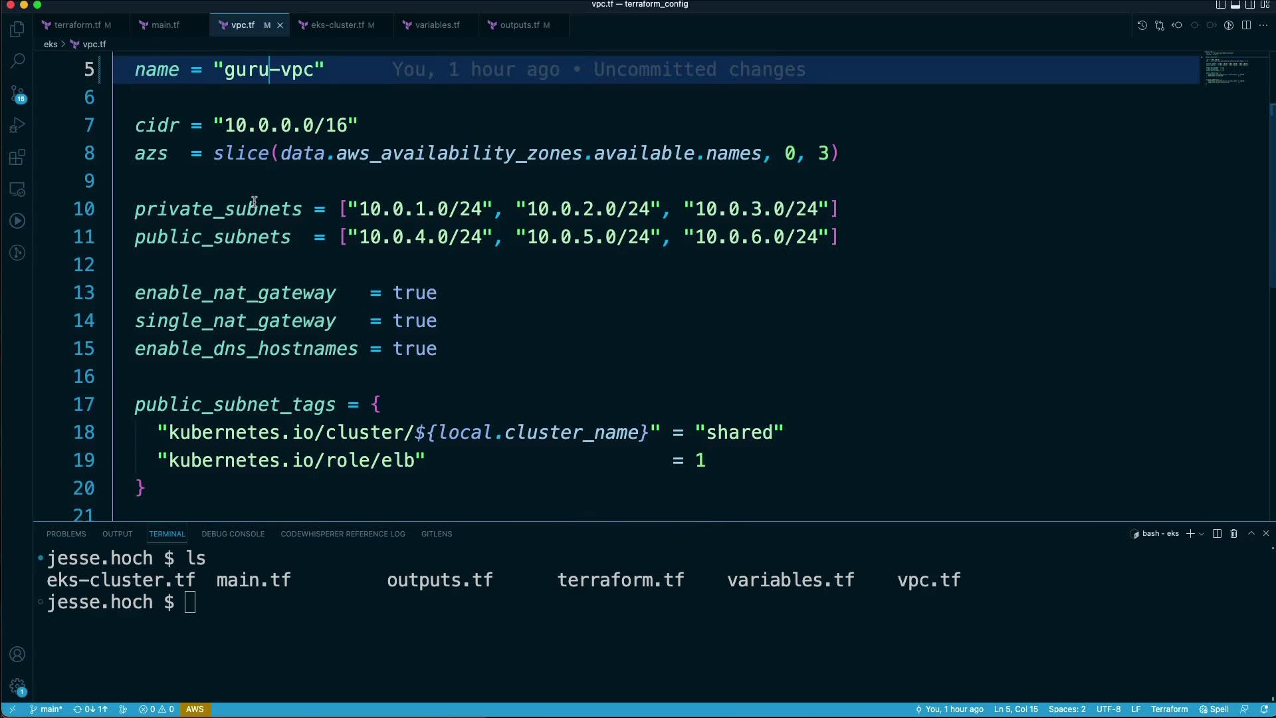Switch to the eks-cluster.tf tab
1276x718 pixels.
[337, 25]
